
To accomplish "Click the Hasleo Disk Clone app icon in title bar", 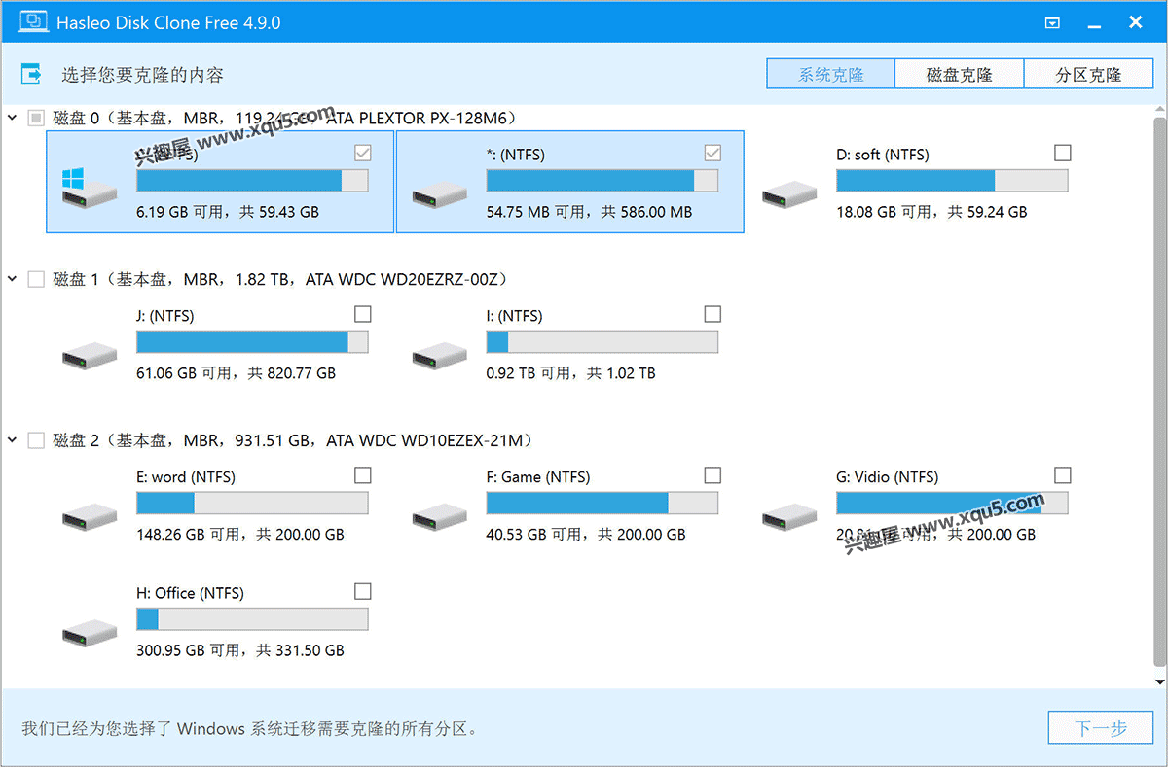I will coord(32,21).
